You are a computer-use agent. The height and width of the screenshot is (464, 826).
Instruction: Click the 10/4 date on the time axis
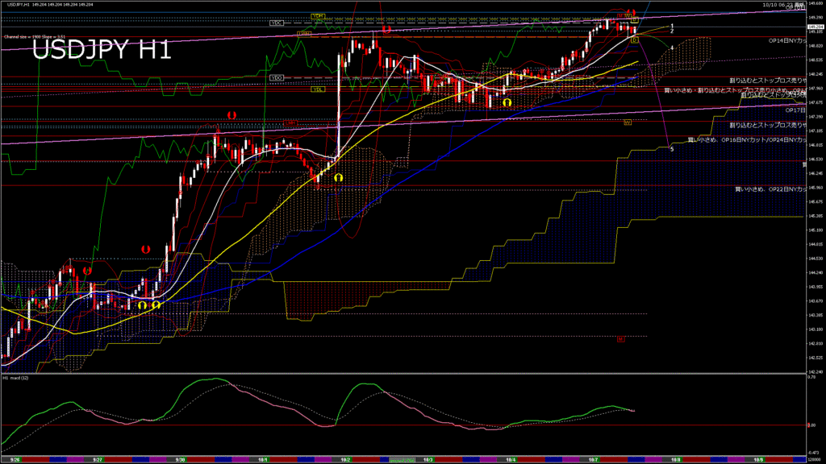tap(511, 460)
